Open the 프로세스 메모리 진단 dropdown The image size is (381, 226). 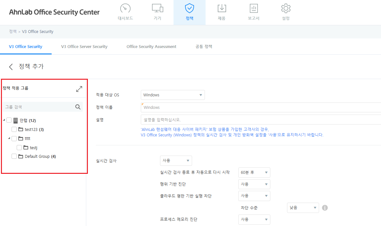(254, 220)
